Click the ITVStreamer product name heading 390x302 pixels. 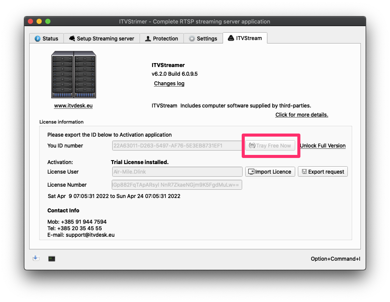(x=168, y=65)
